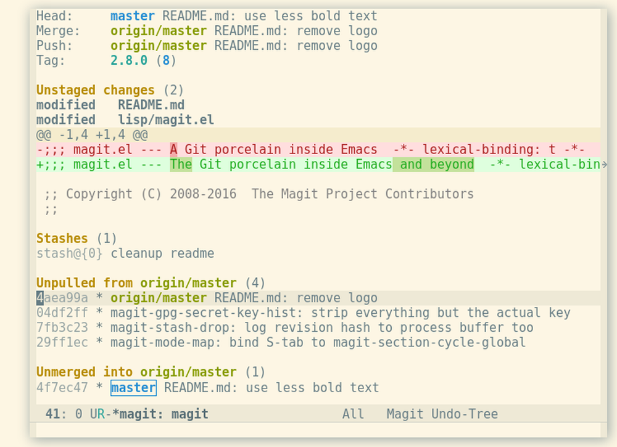The width and height of the screenshot is (617, 447).
Task: Select commit 7fb3c23 magit-stash-drop
Action: point(285,327)
